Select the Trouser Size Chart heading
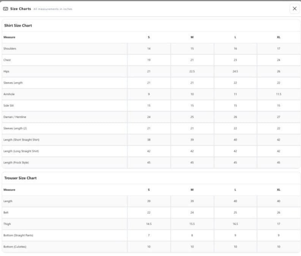The image size is (301, 256). tap(20, 178)
